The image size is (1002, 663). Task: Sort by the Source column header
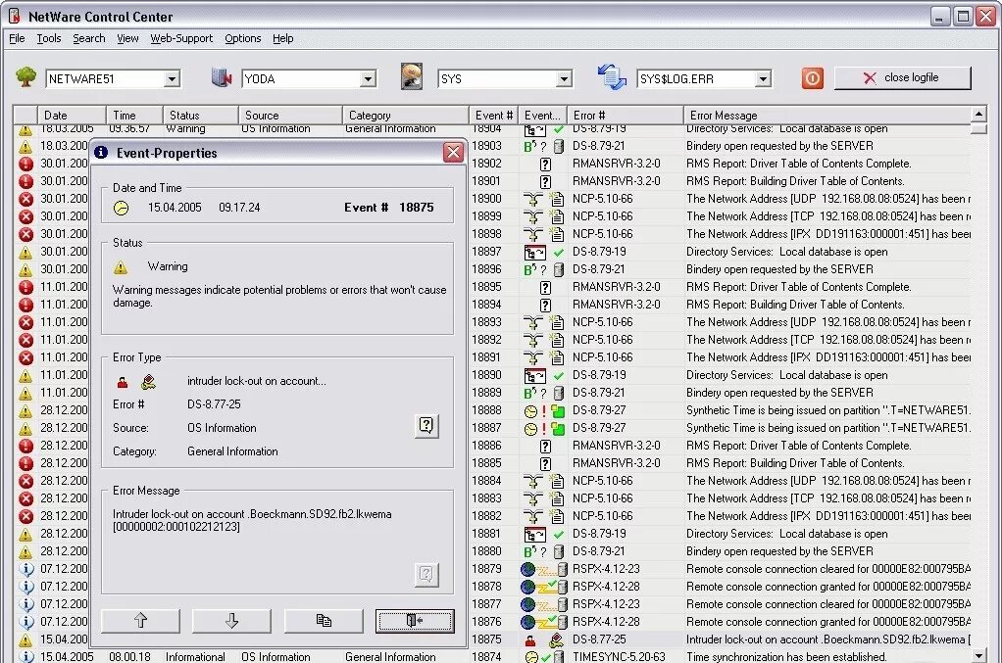coord(290,116)
